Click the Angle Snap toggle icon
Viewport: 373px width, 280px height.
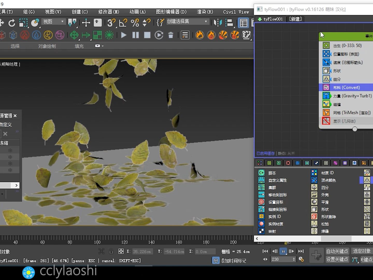click(x=123, y=23)
